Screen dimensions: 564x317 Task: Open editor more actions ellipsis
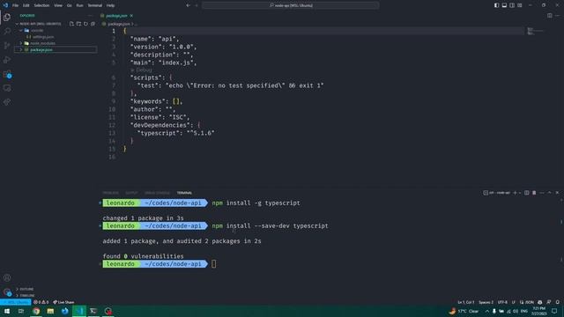[558, 16]
